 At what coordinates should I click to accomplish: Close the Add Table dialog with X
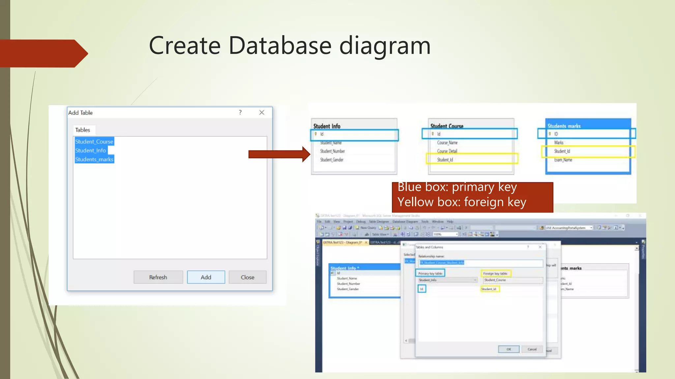click(x=262, y=113)
